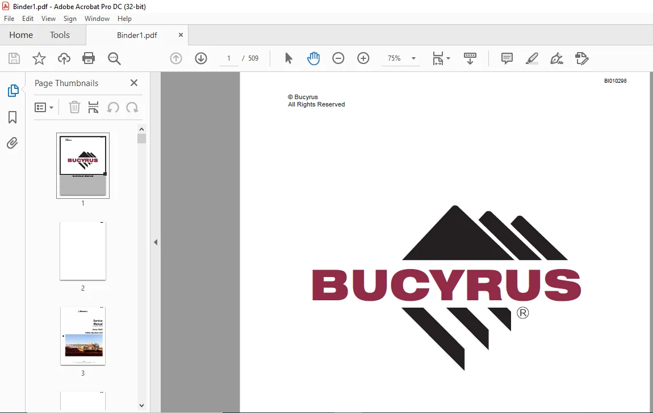Click the 509 total pages label
Image resolution: width=653 pixels, height=413 pixels.
tap(253, 58)
